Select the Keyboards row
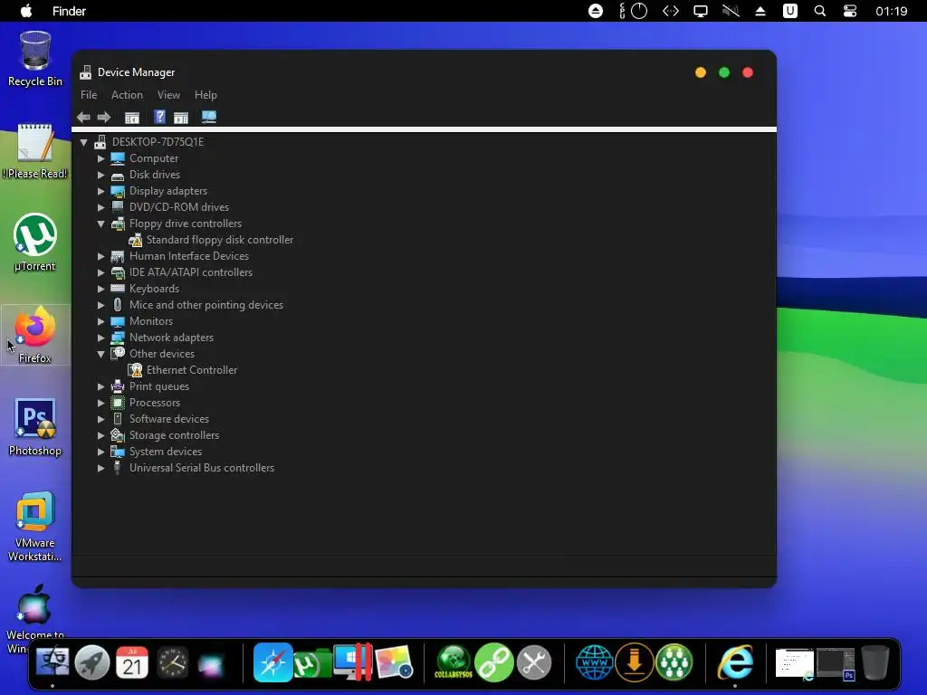Image resolution: width=927 pixels, height=695 pixels. pyautogui.click(x=154, y=289)
